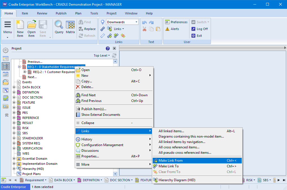287x190 pixels.
Task: Select the New Item tool
Action: 20,27
